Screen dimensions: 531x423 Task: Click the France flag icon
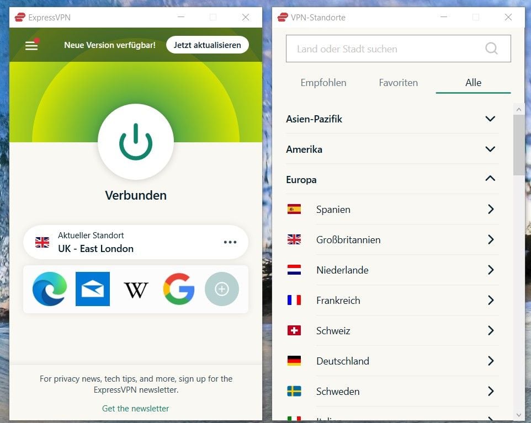pyautogui.click(x=294, y=300)
